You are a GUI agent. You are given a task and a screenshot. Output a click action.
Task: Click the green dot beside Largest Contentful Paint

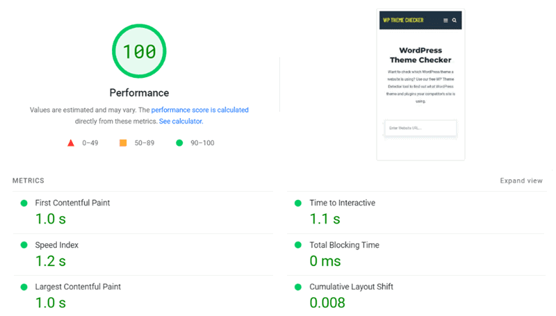(x=24, y=287)
